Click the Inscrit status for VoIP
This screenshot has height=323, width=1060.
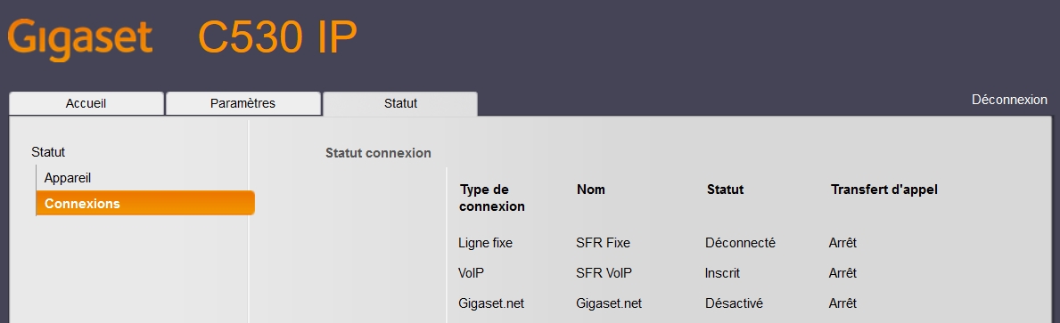723,273
